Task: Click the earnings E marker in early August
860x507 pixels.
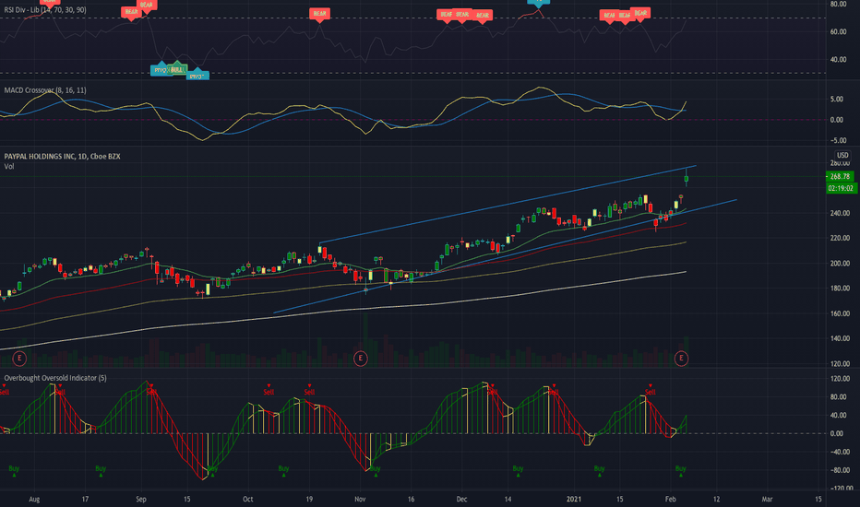Action: 19,359
